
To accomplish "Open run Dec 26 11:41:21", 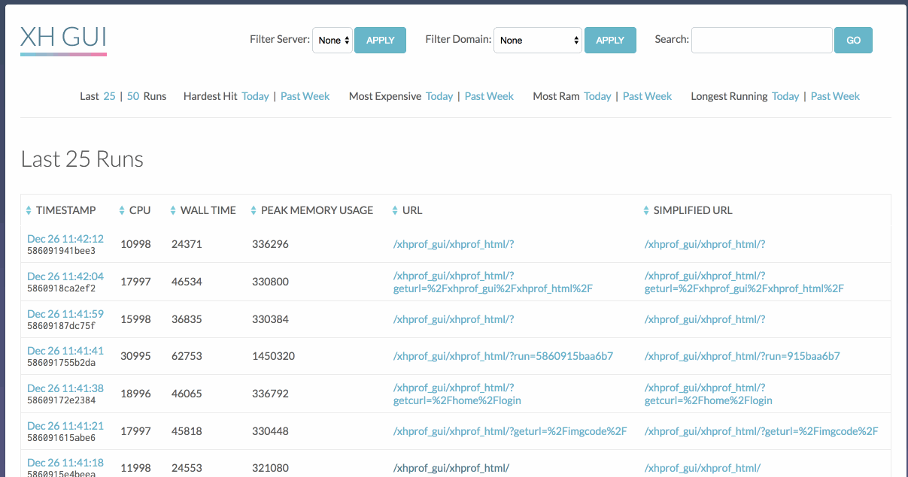I will [65, 426].
